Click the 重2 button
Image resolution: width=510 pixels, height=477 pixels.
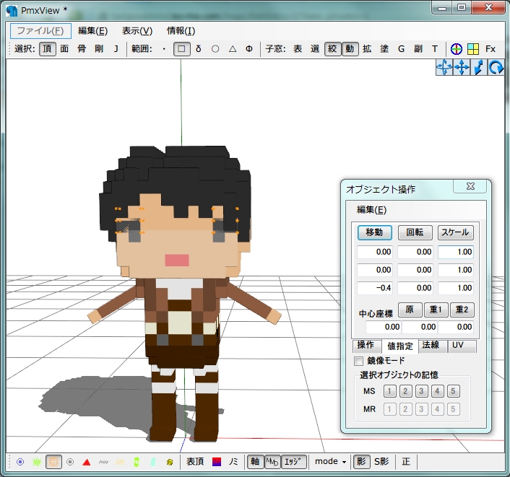[x=462, y=310]
